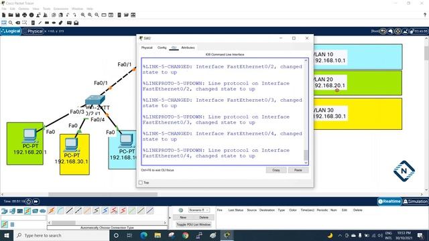The width and height of the screenshot is (429, 241).
Task: Add a Complex PDU open envelope
Action: click(x=76, y=23)
